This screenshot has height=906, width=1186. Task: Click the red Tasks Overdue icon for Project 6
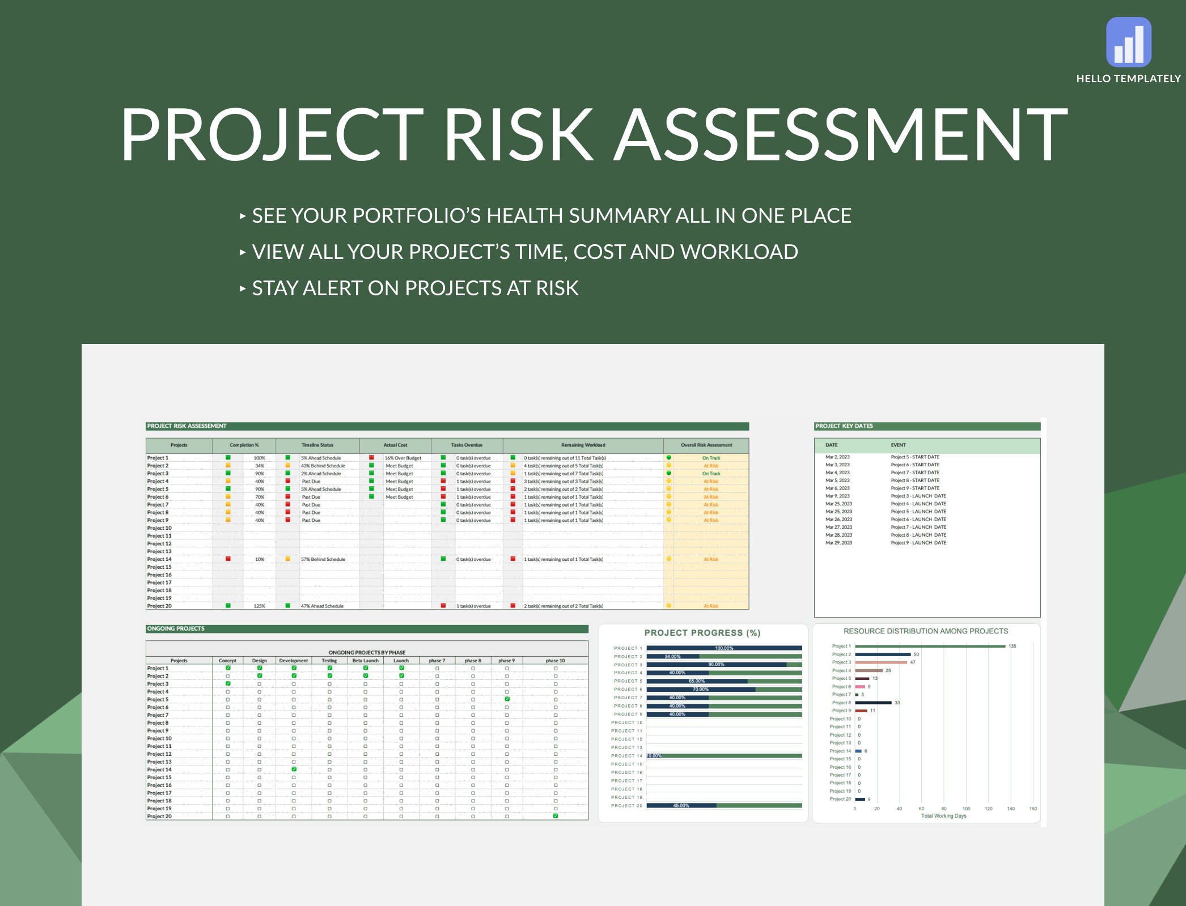[443, 497]
